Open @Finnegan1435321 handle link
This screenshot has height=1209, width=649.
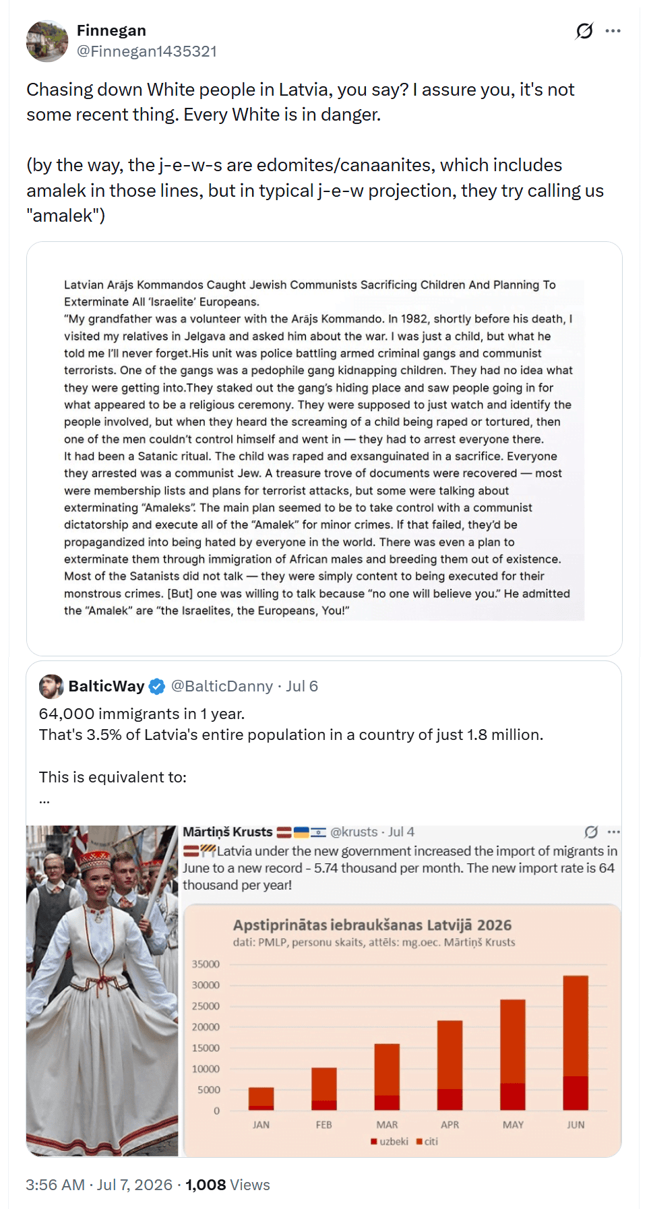click(x=147, y=51)
